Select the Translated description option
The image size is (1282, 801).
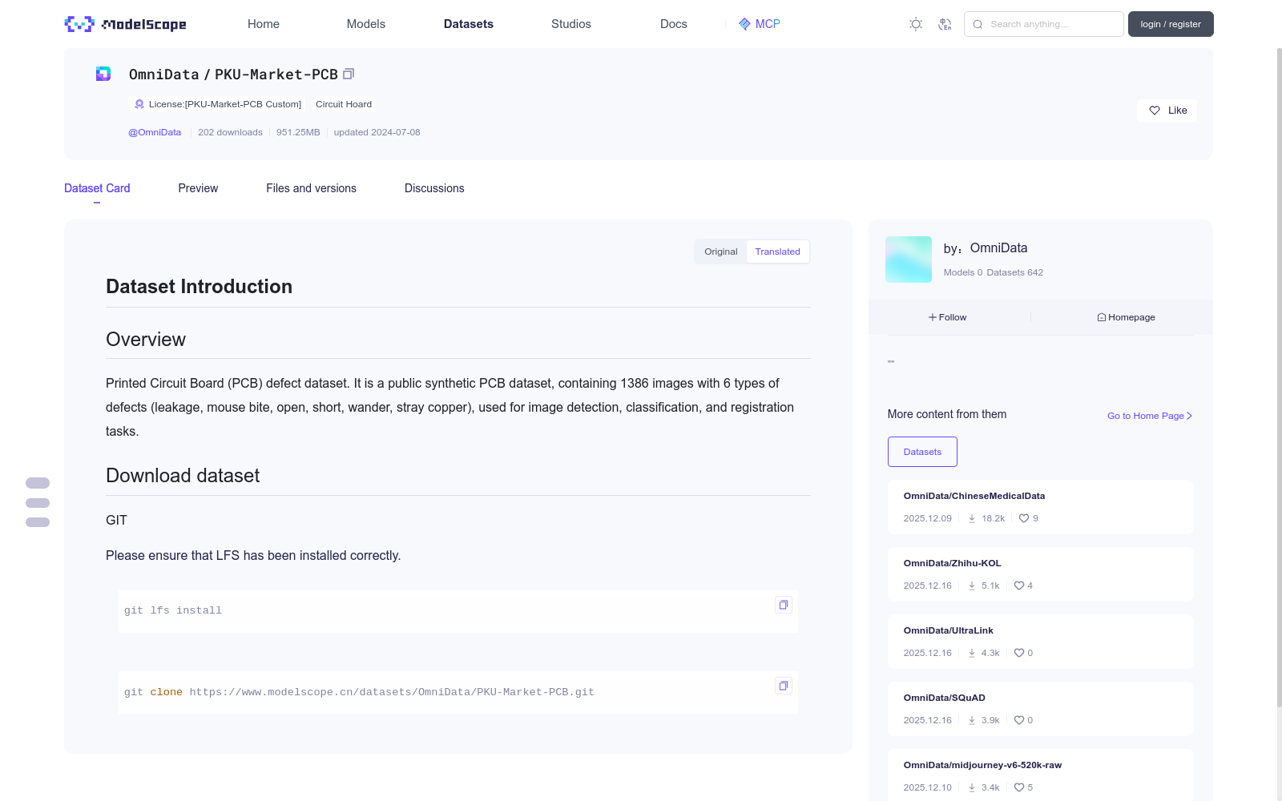click(x=777, y=252)
